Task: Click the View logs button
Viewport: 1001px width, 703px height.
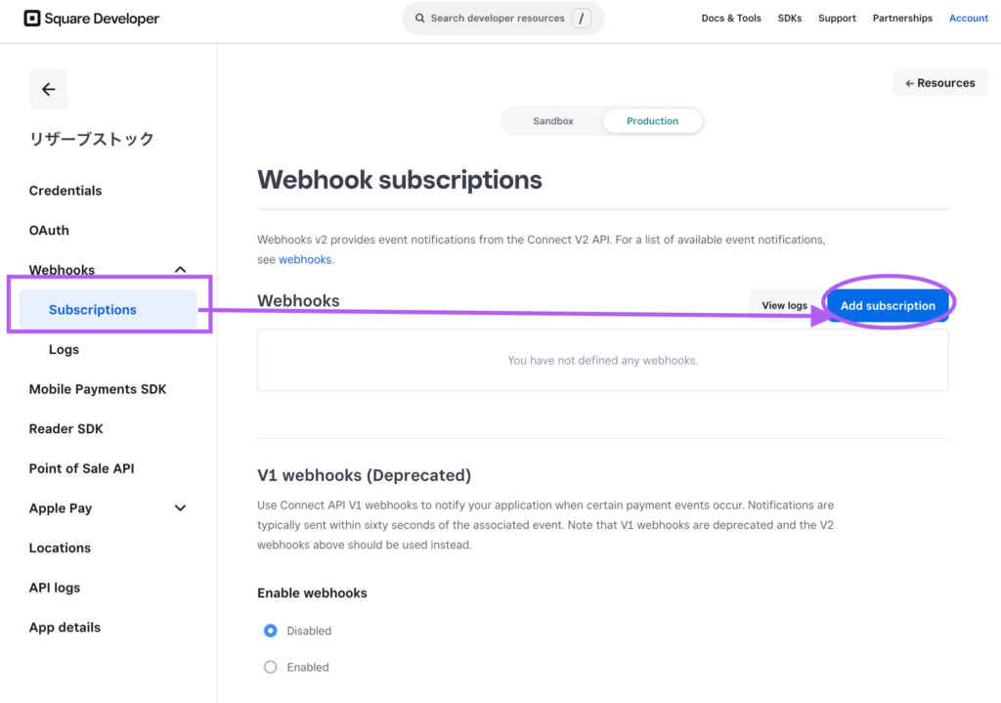Action: coord(784,306)
